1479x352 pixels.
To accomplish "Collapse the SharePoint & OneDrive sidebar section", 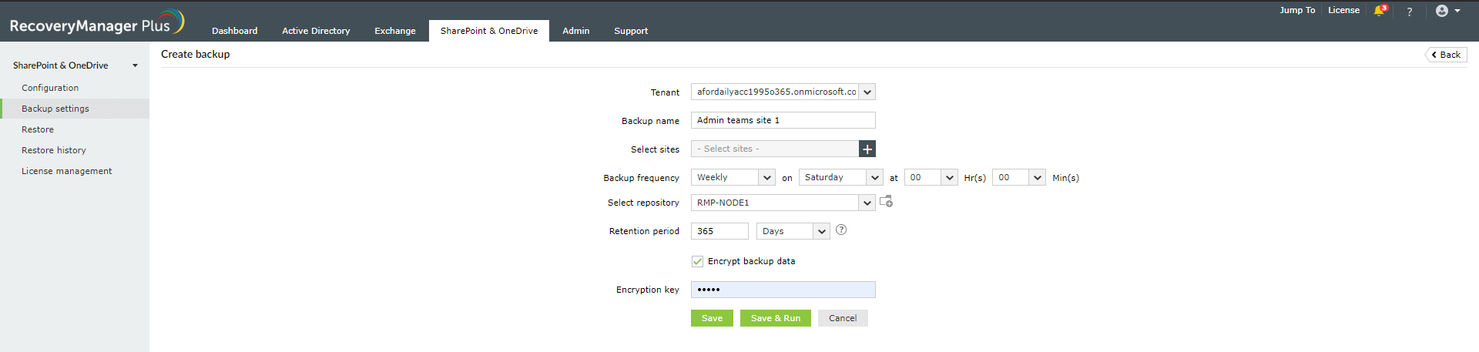I will click(136, 65).
